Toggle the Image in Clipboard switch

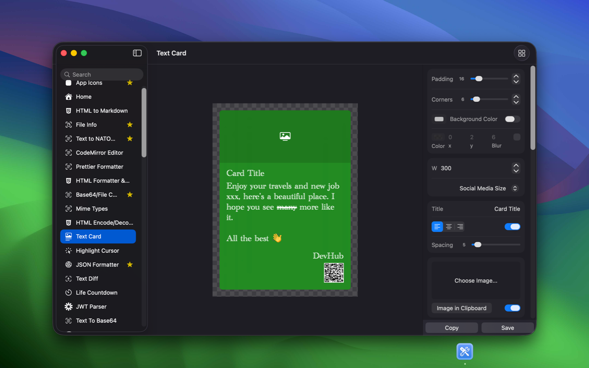click(513, 308)
